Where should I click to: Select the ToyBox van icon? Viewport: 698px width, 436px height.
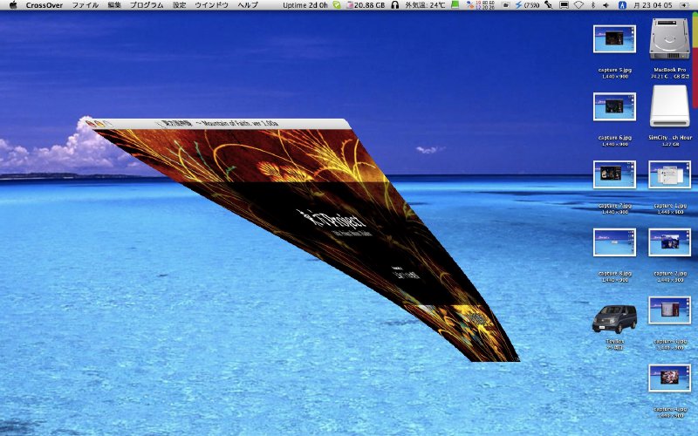[614, 319]
